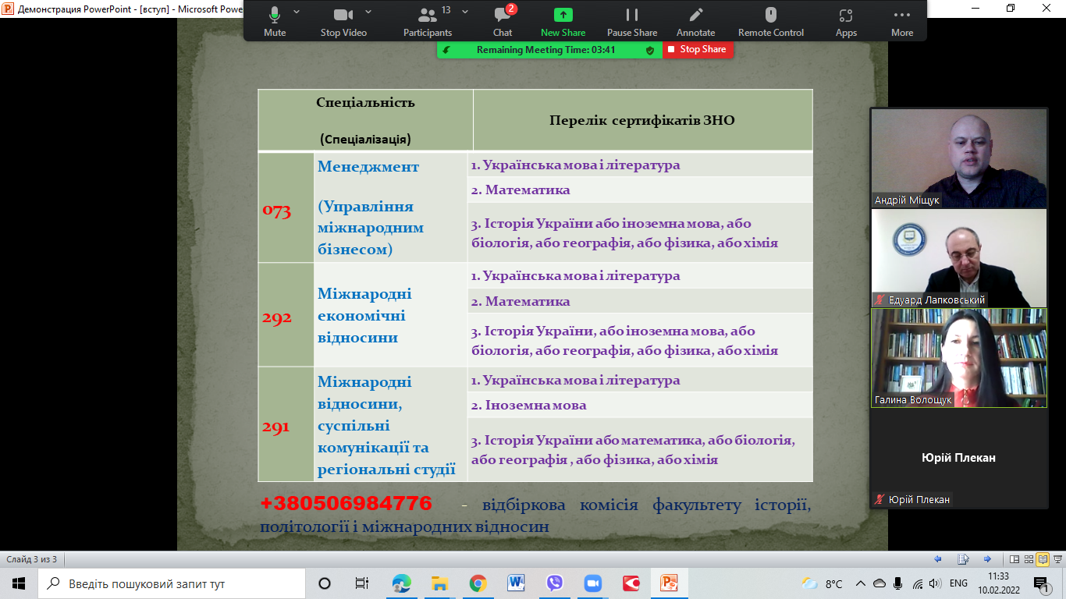Expand audio options arrow next to Mute
The image size is (1066, 599).
(x=297, y=12)
